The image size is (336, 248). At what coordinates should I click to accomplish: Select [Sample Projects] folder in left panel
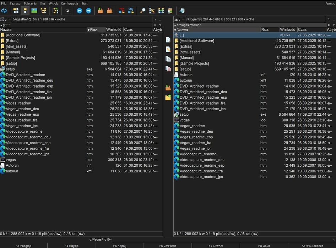click(x=81, y=58)
